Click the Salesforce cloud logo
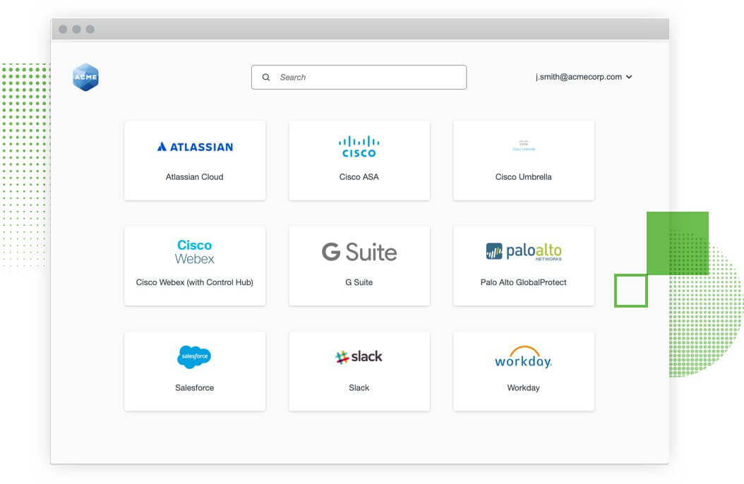This screenshot has width=744, height=484. coord(194,357)
